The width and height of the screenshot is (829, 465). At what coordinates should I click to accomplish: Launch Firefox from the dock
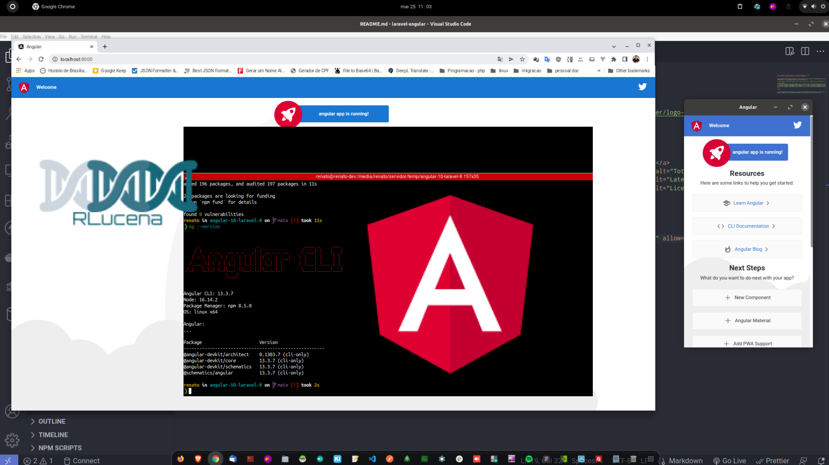coord(180,459)
